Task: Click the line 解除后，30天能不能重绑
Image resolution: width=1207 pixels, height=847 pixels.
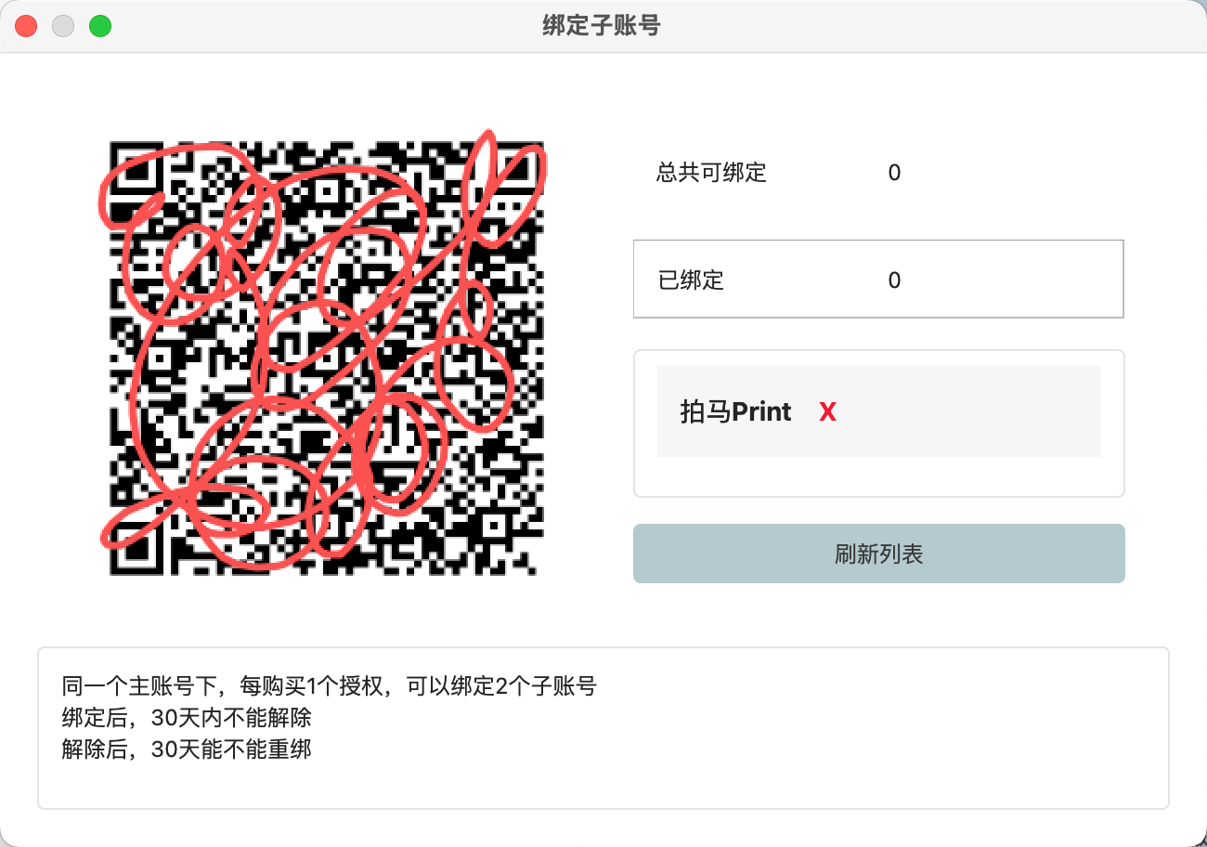Action: pyautogui.click(x=187, y=749)
